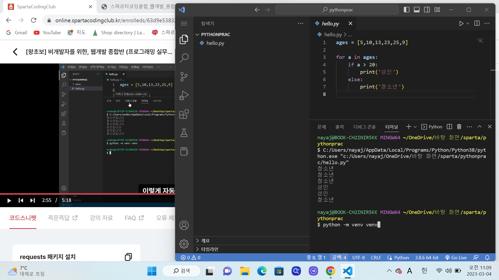Open the Testing flask view
The width and height of the screenshot is (499, 280).
point(184,133)
